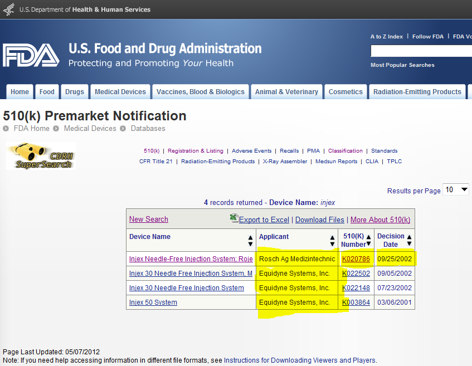The height and width of the screenshot is (366, 472).
Task: Open Recalls link
Action: coord(289,151)
